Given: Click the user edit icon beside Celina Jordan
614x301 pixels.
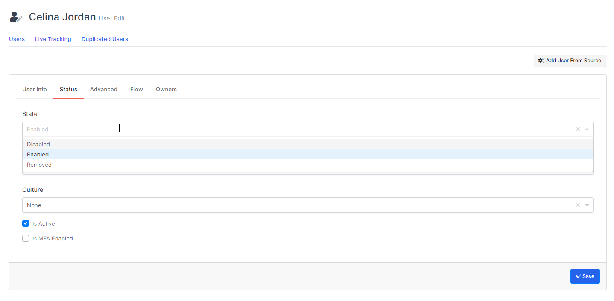Looking at the screenshot, I should click(x=16, y=17).
